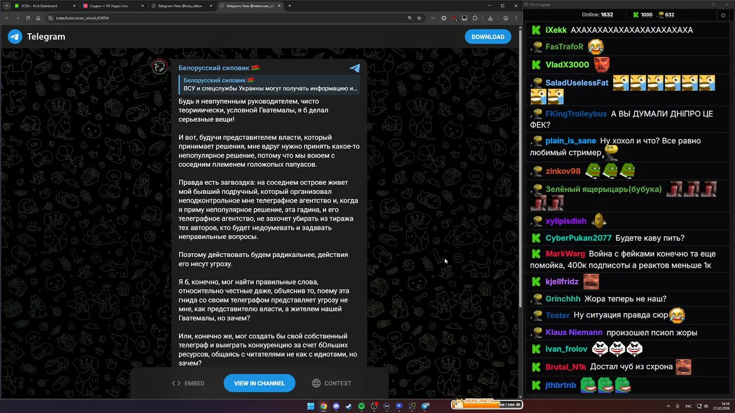Image resolution: width=735 pixels, height=413 pixels.
Task: Click username FasTrafoR in chat
Action: pyautogui.click(x=564, y=46)
